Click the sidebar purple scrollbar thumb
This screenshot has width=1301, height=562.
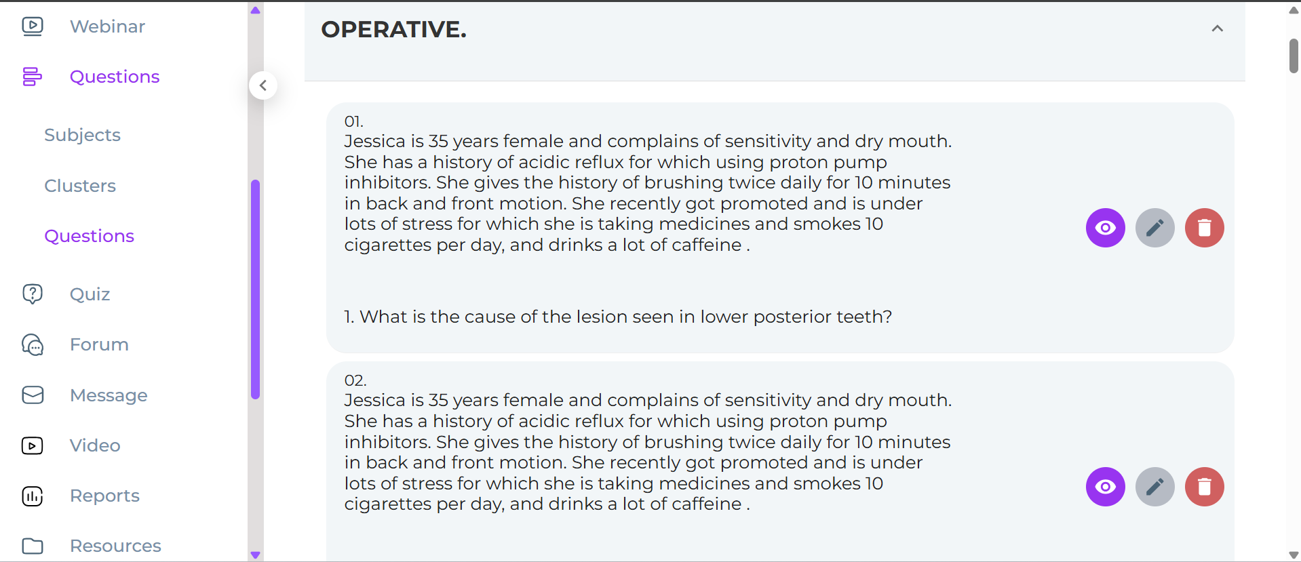click(x=256, y=289)
